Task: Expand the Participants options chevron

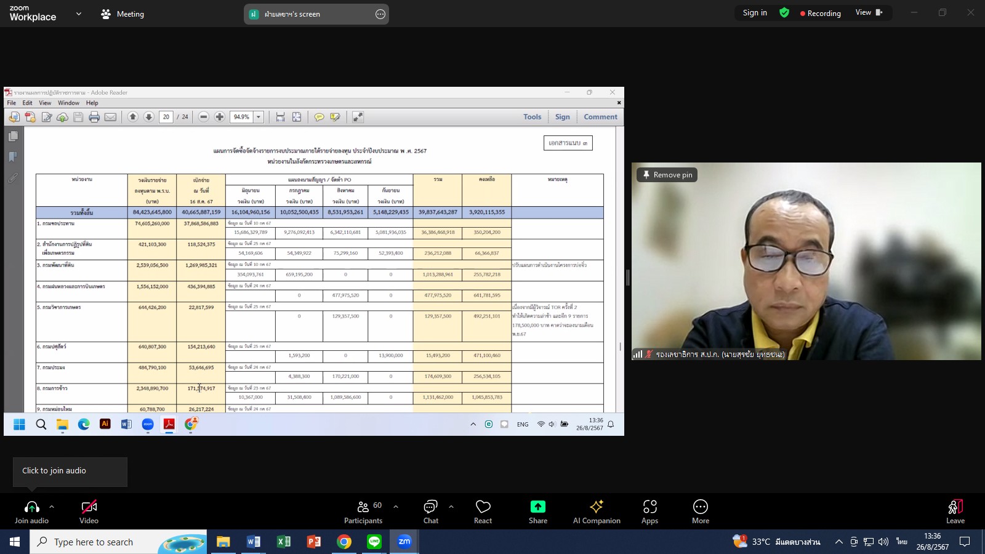Action: coord(396,507)
